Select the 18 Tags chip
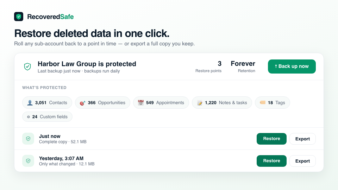Viewport: 338px width, 190px height. [273, 102]
